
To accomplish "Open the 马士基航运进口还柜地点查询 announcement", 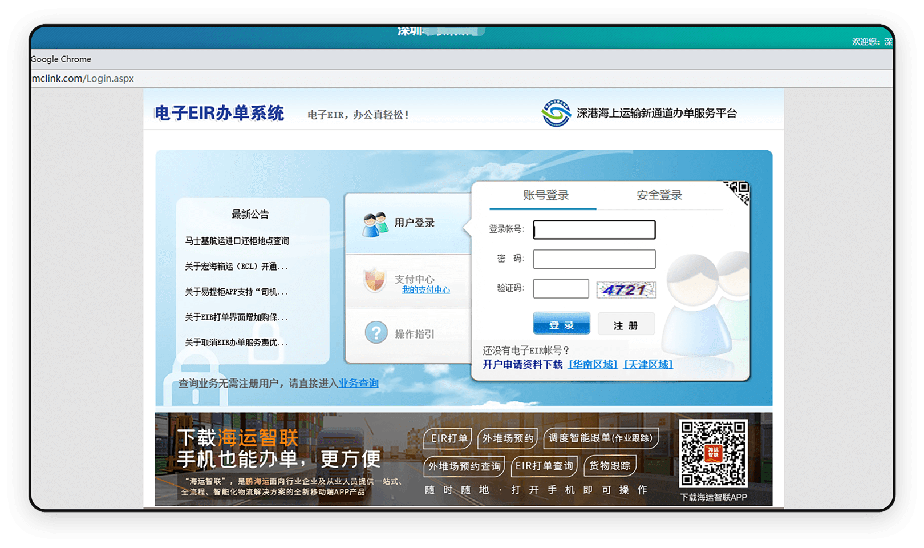I will coord(237,241).
